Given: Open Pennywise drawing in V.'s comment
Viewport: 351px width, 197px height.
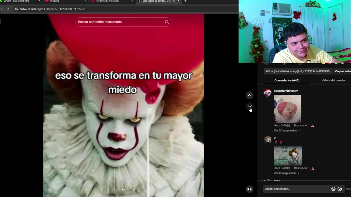Looking at the screenshot, I should 288,156.
